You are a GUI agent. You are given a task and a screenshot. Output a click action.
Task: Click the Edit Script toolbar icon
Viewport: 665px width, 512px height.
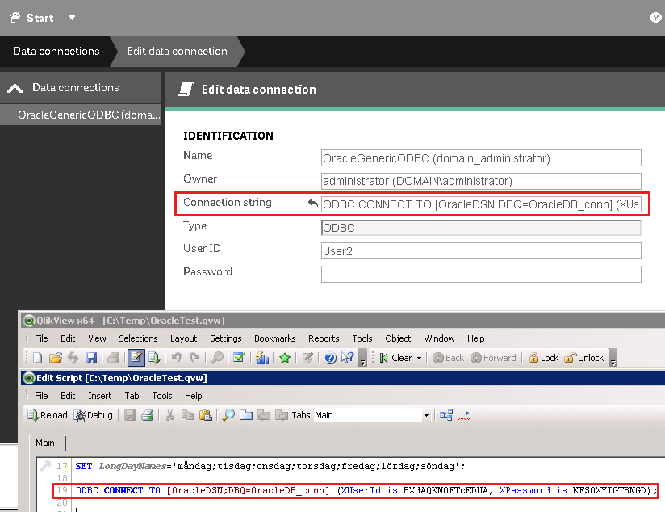click(136, 358)
